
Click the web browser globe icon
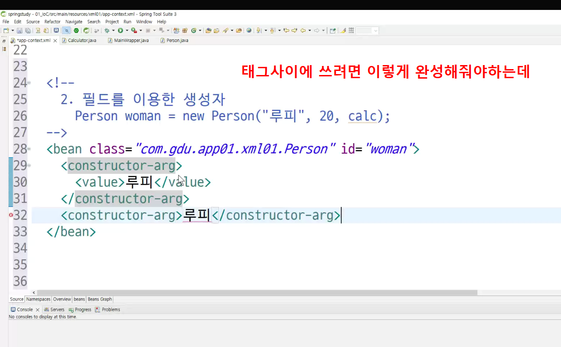(x=249, y=31)
